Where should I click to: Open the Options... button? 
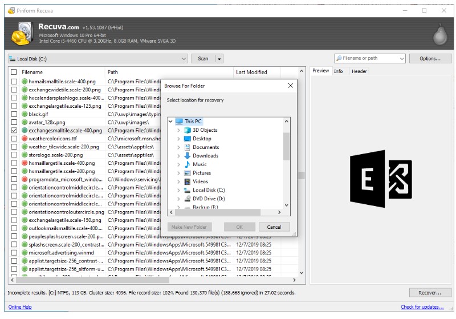point(430,59)
